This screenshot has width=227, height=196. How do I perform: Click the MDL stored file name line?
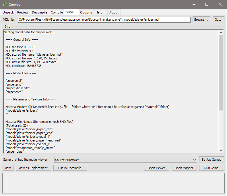tap(34, 55)
